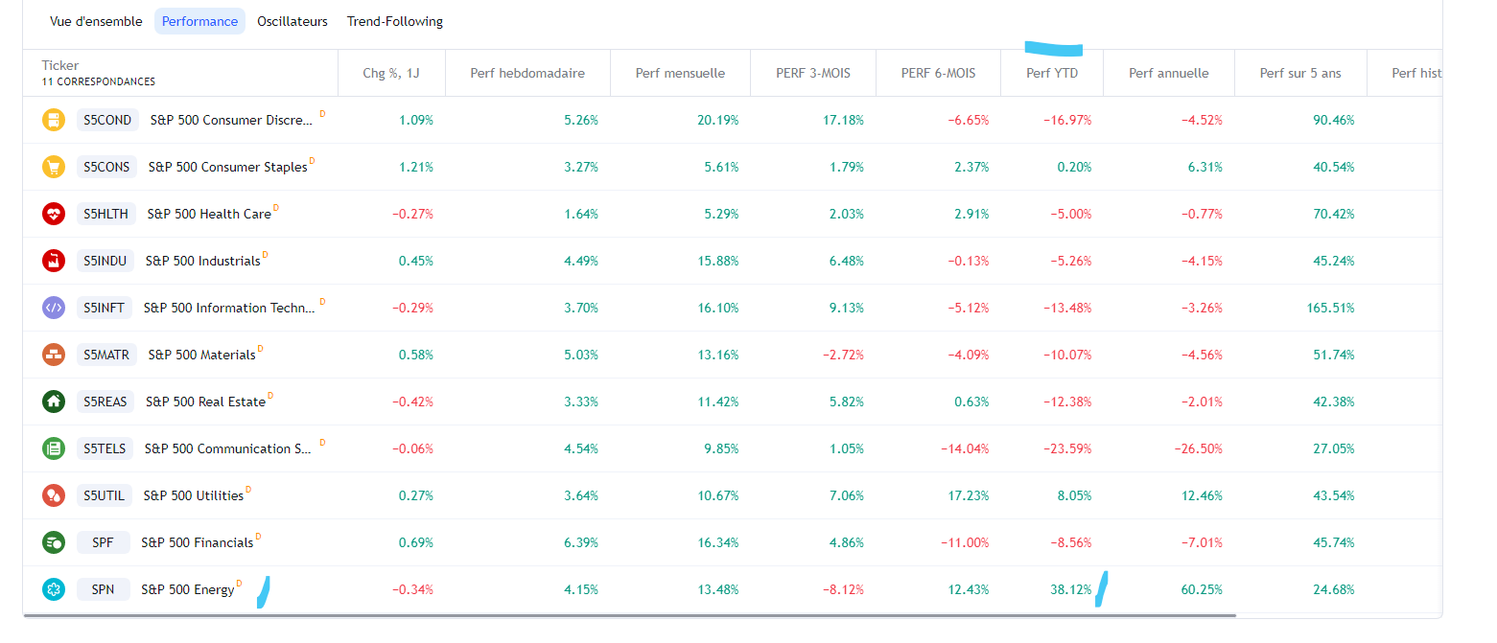Image resolution: width=1497 pixels, height=643 pixels.
Task: Click the 6.39% weekly Financials value
Action: (581, 542)
